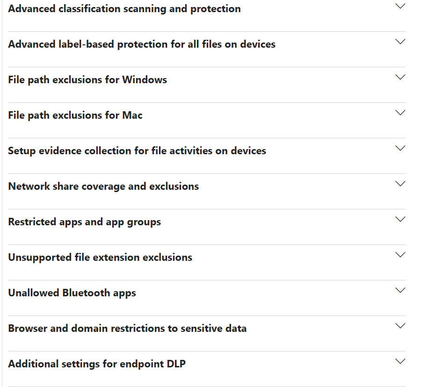Select 'Network share coverage and exclusions' heading
The image size is (427, 387).
pos(103,186)
